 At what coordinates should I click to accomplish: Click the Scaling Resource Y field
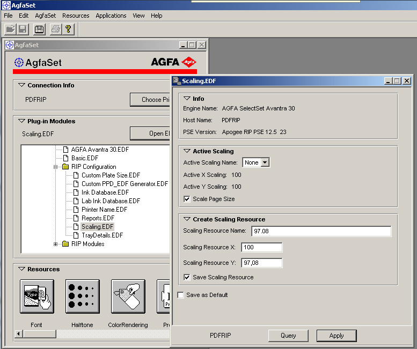tap(262, 263)
